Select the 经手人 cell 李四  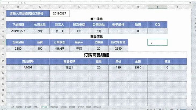79,49
